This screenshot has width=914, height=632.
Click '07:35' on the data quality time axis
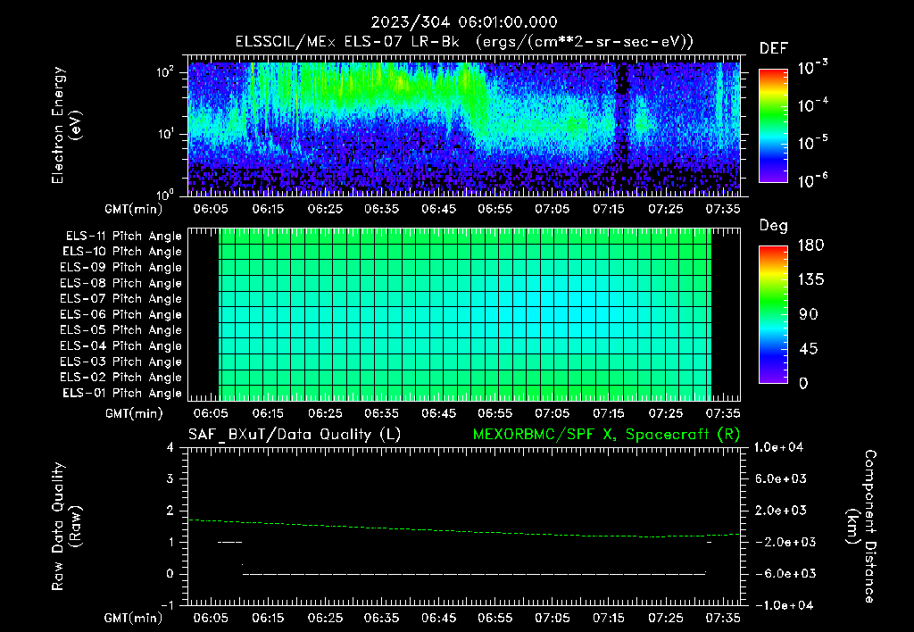point(723,618)
